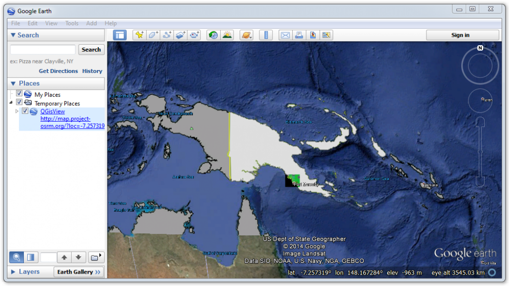Click the move joystick navigation control
Viewport: 509px width, 286px height.
click(x=480, y=100)
